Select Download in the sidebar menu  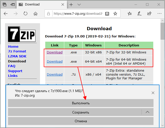point(17,61)
